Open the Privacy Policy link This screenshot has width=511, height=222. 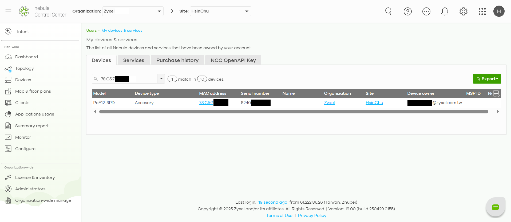click(x=312, y=216)
